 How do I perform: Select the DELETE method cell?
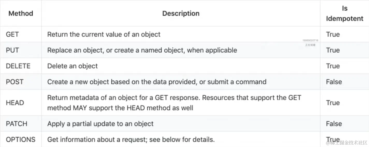point(18,66)
